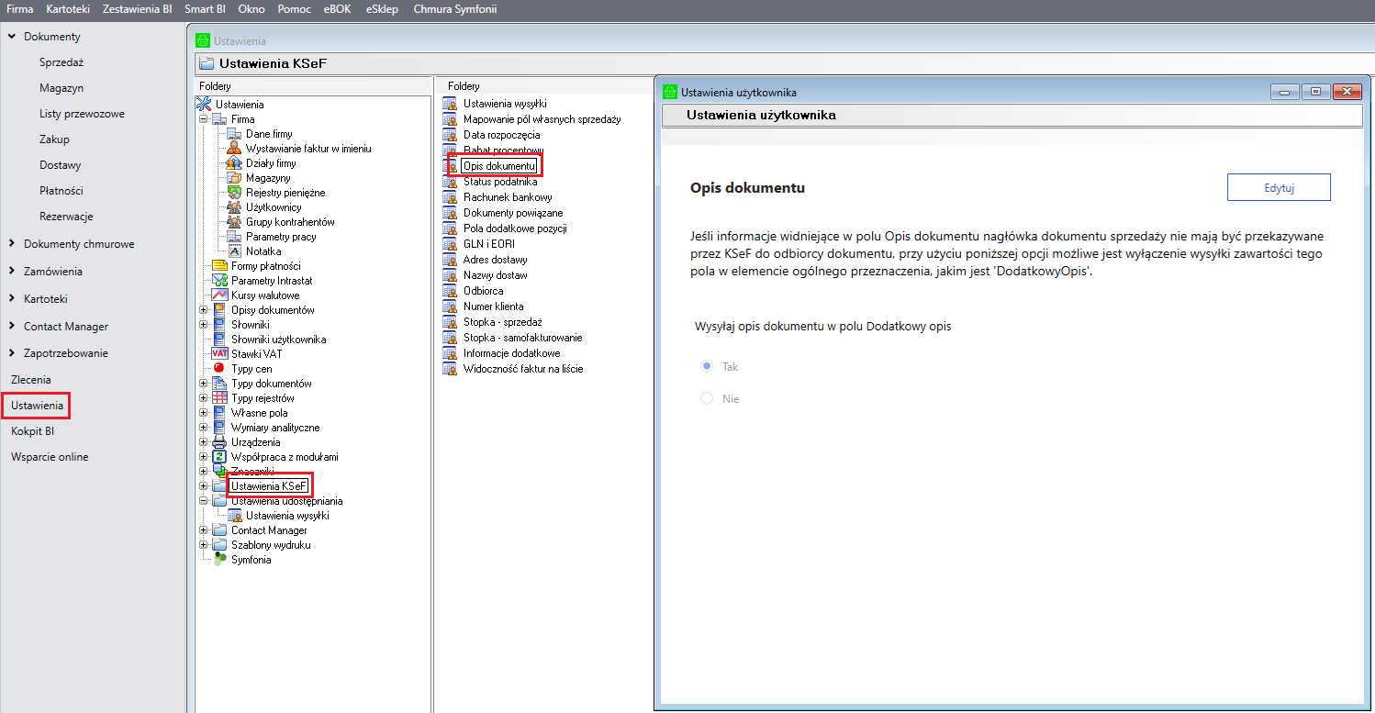The image size is (1375, 713).
Task: Expand the Opisy dokumentów tree node
Action: coord(204,310)
